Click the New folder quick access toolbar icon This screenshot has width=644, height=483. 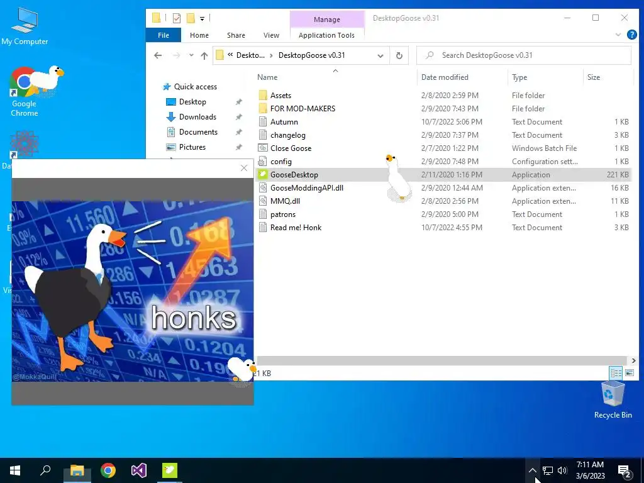(x=190, y=18)
